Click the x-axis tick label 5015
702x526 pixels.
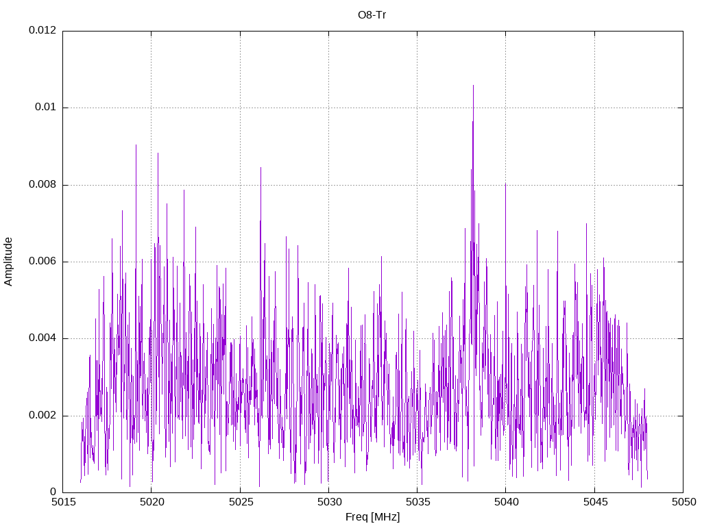coord(63,502)
